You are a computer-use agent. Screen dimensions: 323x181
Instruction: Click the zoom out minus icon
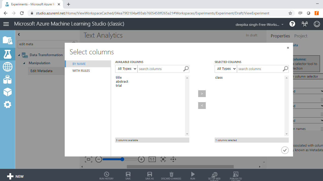click(99, 159)
